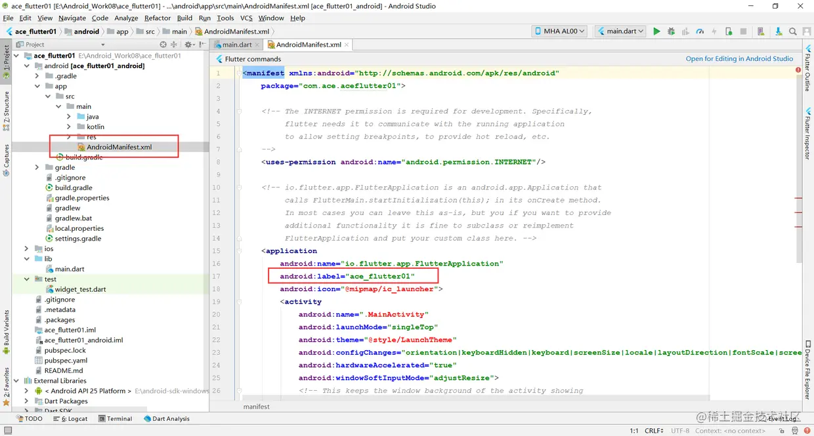Start debugging with the Debug bug icon
Viewport: 814px width, 436px height.
pyautogui.click(x=671, y=31)
